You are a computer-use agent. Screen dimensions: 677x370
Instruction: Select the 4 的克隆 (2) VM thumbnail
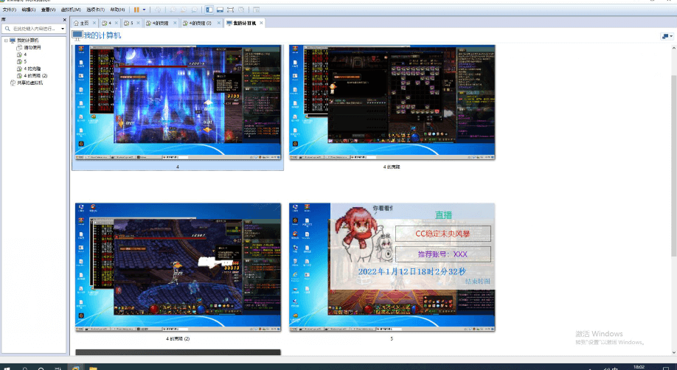click(x=178, y=268)
